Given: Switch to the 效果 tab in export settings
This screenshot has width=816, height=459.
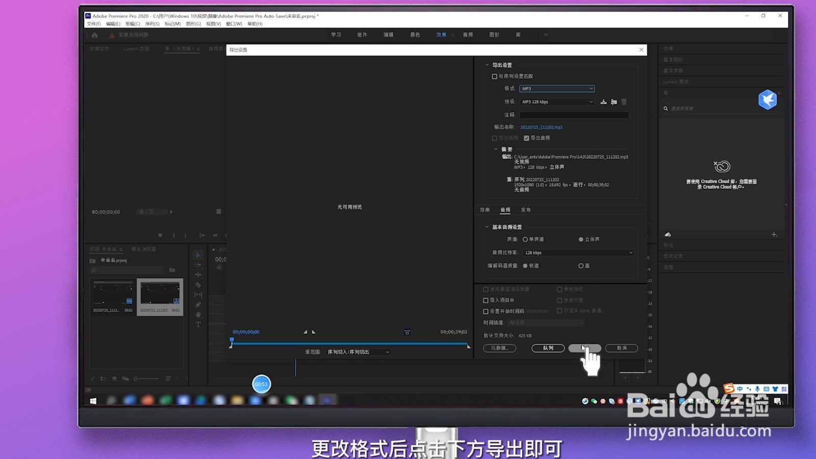Looking at the screenshot, I should 484,209.
